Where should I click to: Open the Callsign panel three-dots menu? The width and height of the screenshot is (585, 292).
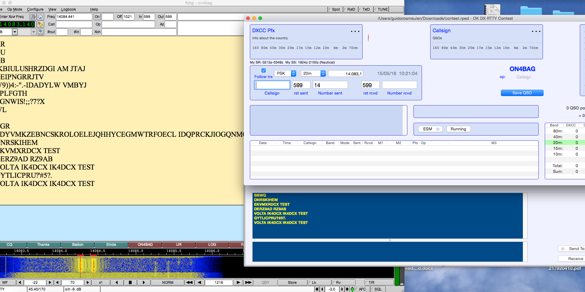(x=536, y=31)
